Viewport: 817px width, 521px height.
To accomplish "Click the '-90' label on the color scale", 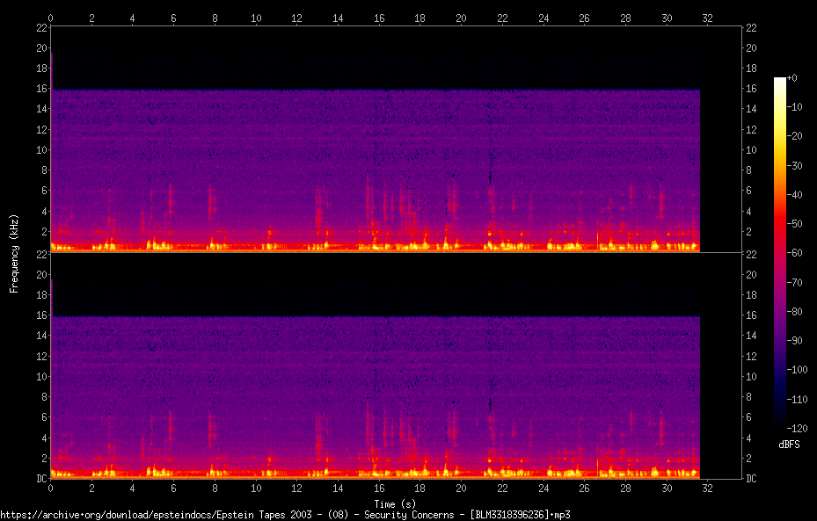I will pos(795,339).
